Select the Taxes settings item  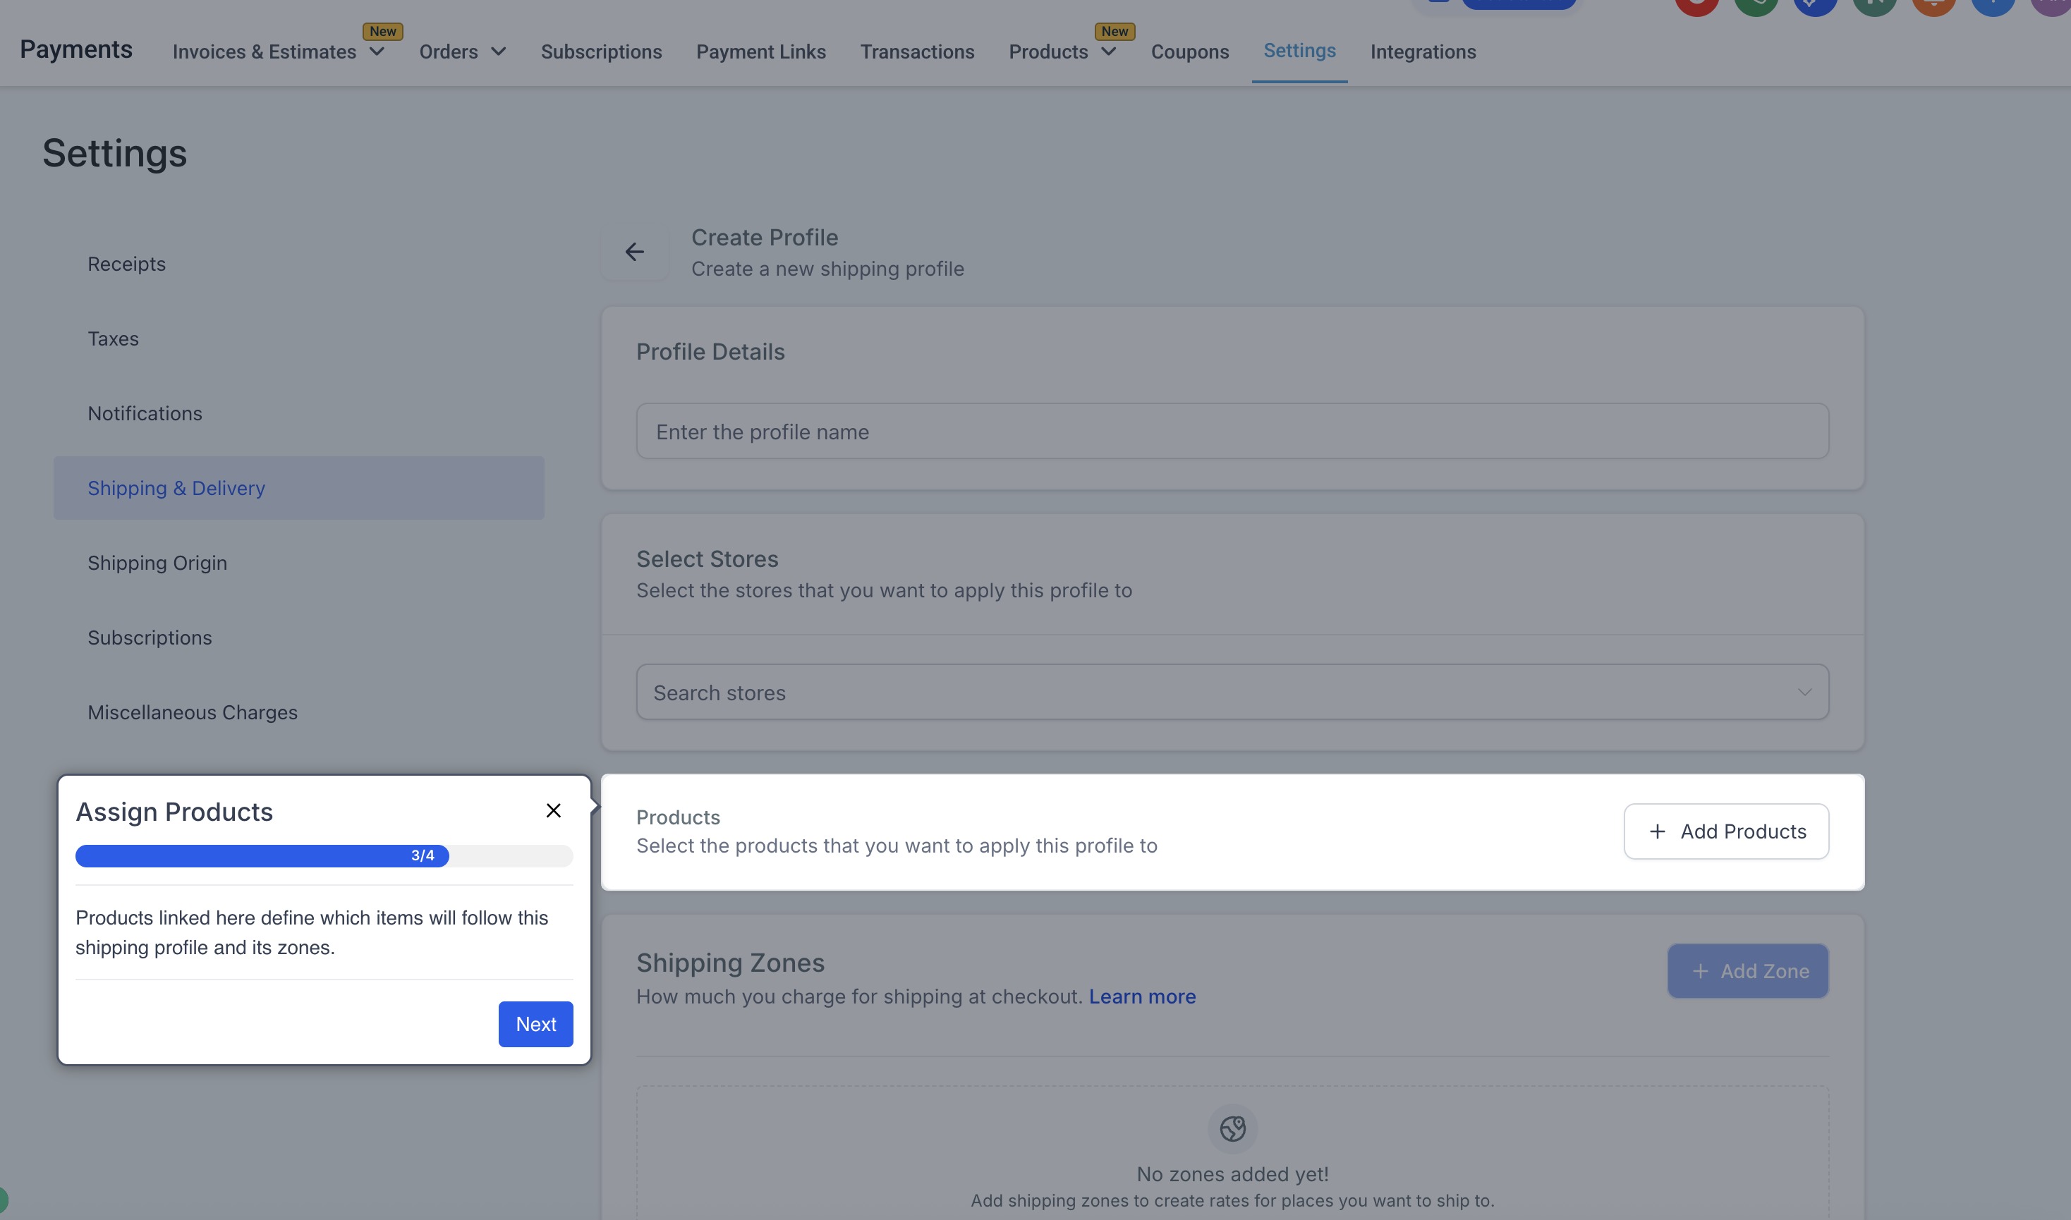113,338
